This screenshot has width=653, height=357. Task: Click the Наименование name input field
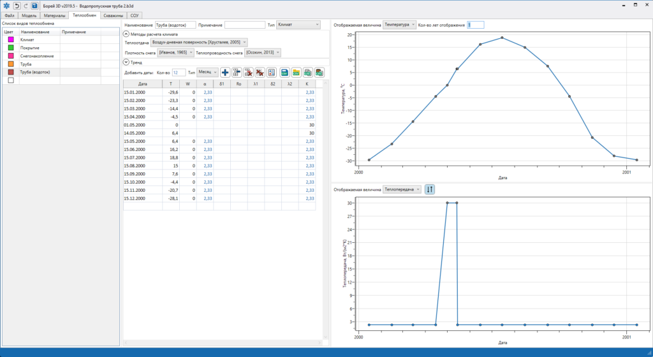click(175, 25)
